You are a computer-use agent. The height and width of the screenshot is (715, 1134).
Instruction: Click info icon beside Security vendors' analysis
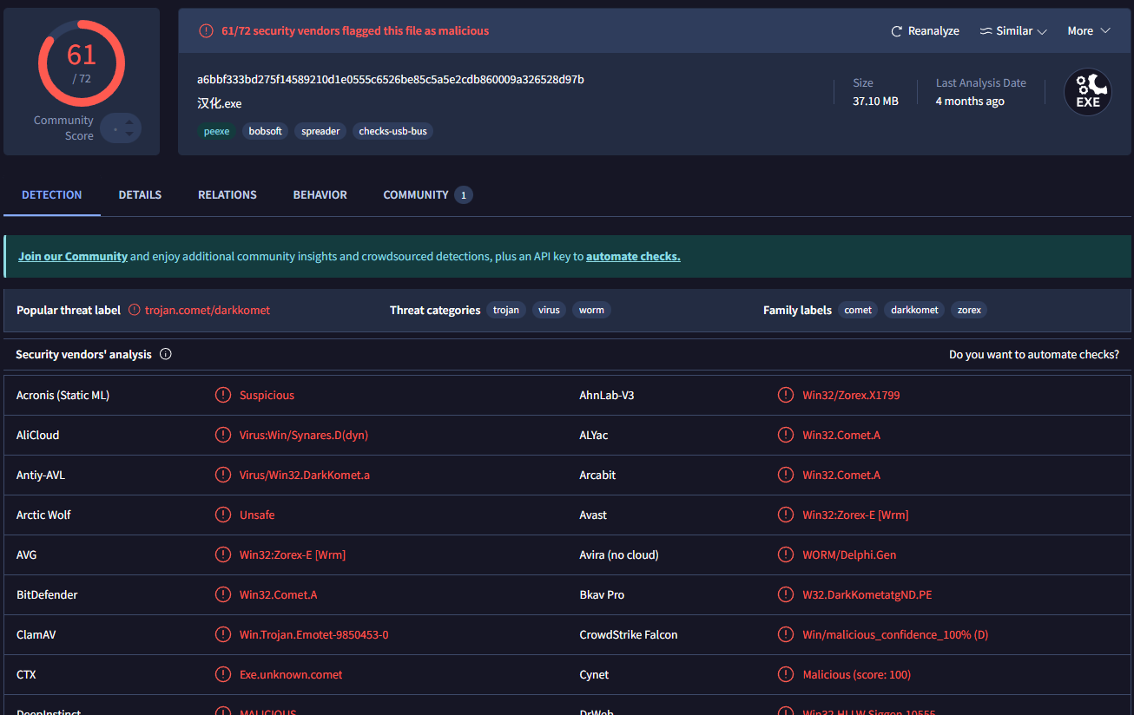point(166,354)
